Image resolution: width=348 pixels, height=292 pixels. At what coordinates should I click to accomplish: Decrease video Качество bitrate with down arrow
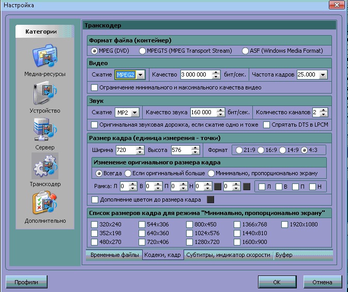click(216, 77)
